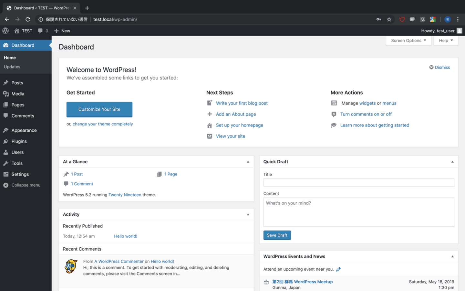Image resolution: width=465 pixels, height=291 pixels.
Task: Open the comments bubble in admin bar
Action: pyautogui.click(x=43, y=31)
